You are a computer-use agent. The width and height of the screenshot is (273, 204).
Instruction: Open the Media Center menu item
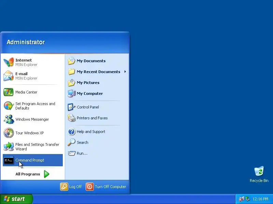coord(33,92)
